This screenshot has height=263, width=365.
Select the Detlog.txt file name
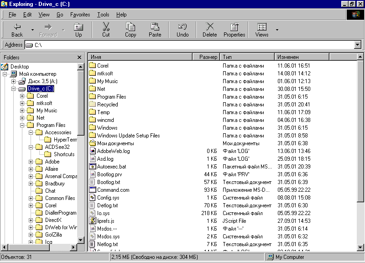click(x=107, y=205)
